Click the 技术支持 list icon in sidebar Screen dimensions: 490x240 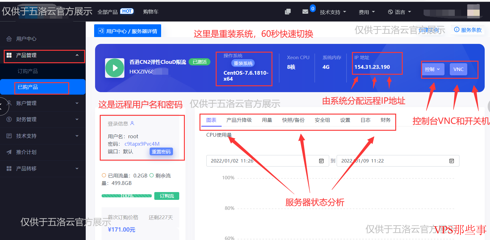click(x=9, y=136)
